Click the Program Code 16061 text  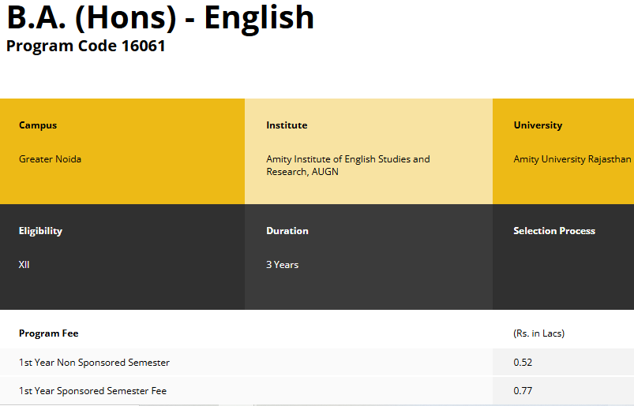coord(86,46)
